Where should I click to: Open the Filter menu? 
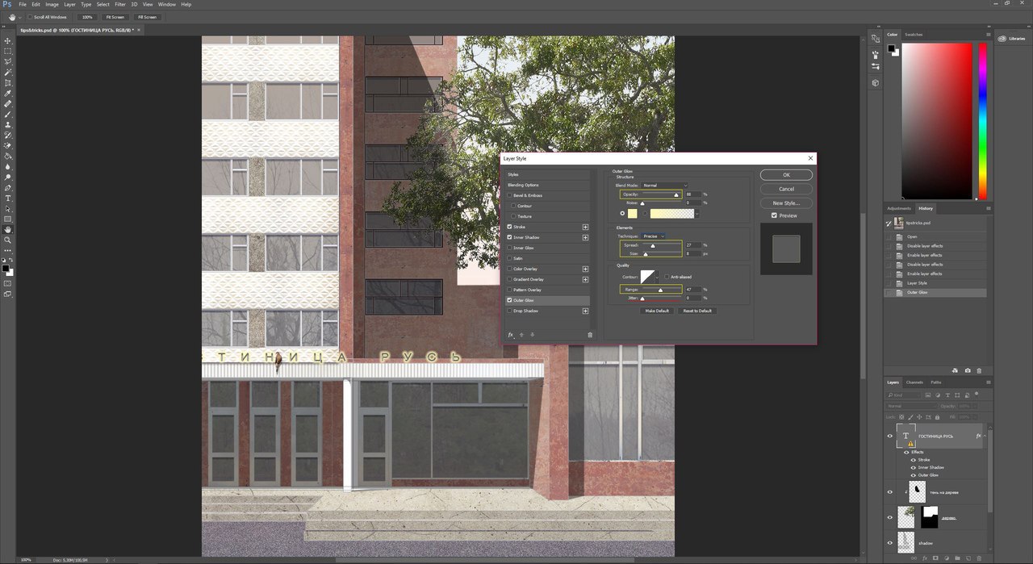(120, 4)
